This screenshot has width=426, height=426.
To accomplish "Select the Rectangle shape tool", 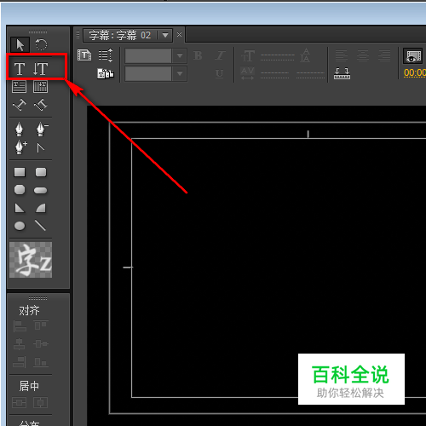I will click(20, 172).
